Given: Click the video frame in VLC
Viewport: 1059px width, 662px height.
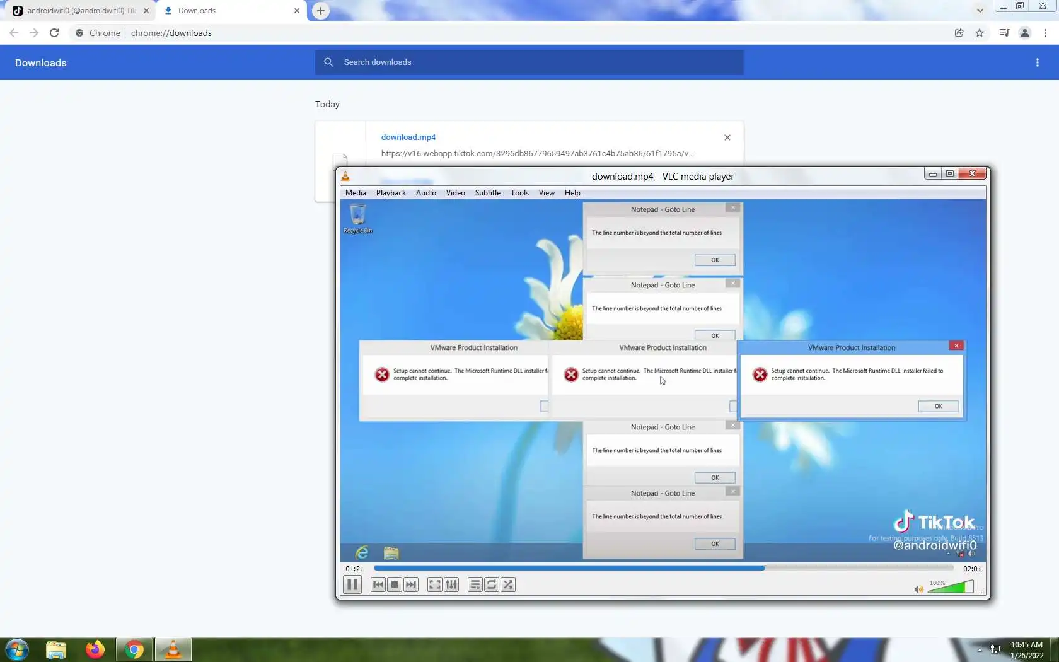Looking at the screenshot, I should (663, 380).
